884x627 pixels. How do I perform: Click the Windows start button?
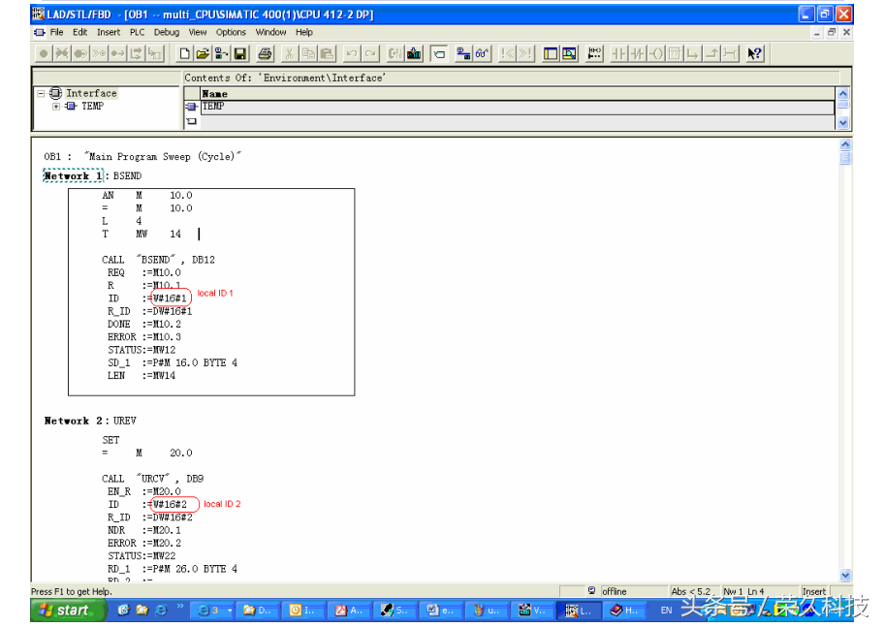[x=69, y=611]
